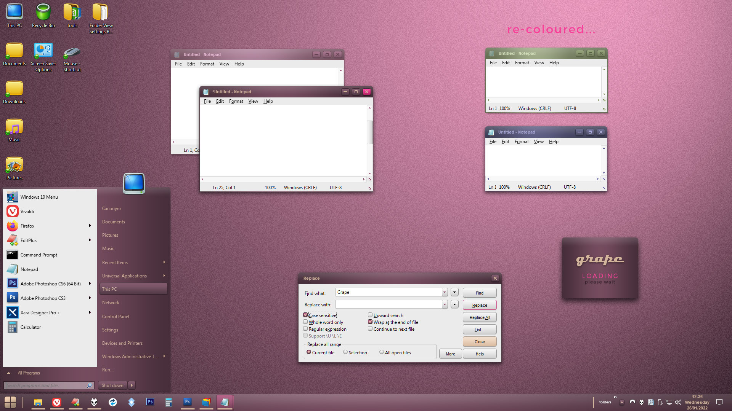Open the Shut down options arrow

(132, 385)
